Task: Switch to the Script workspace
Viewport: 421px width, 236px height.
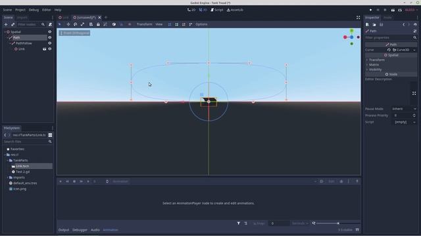Action: [x=216, y=10]
